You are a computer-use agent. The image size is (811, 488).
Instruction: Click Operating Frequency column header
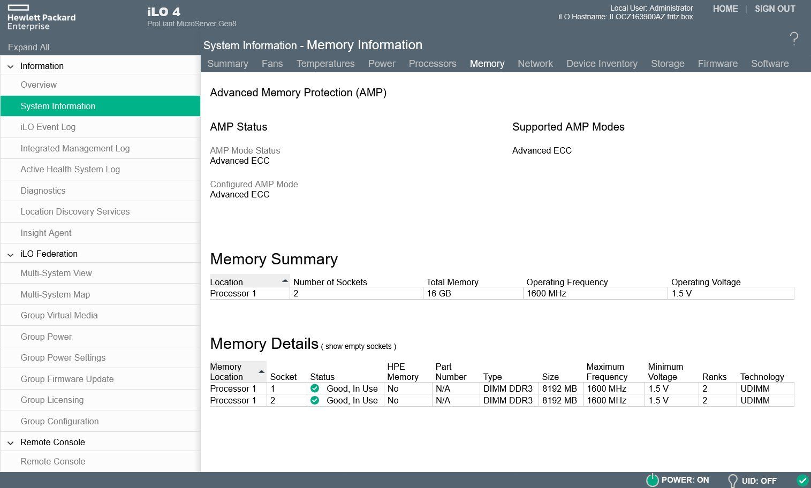567,282
